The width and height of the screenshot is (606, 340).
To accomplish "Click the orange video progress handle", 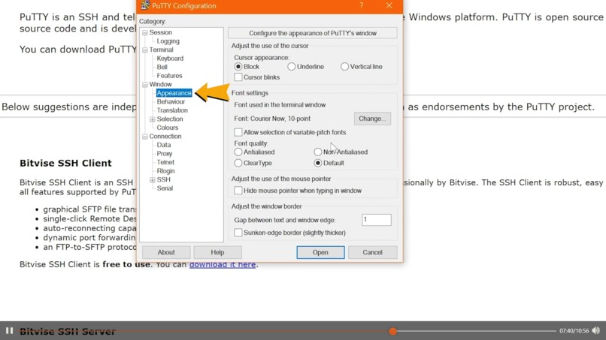I will coord(392,331).
